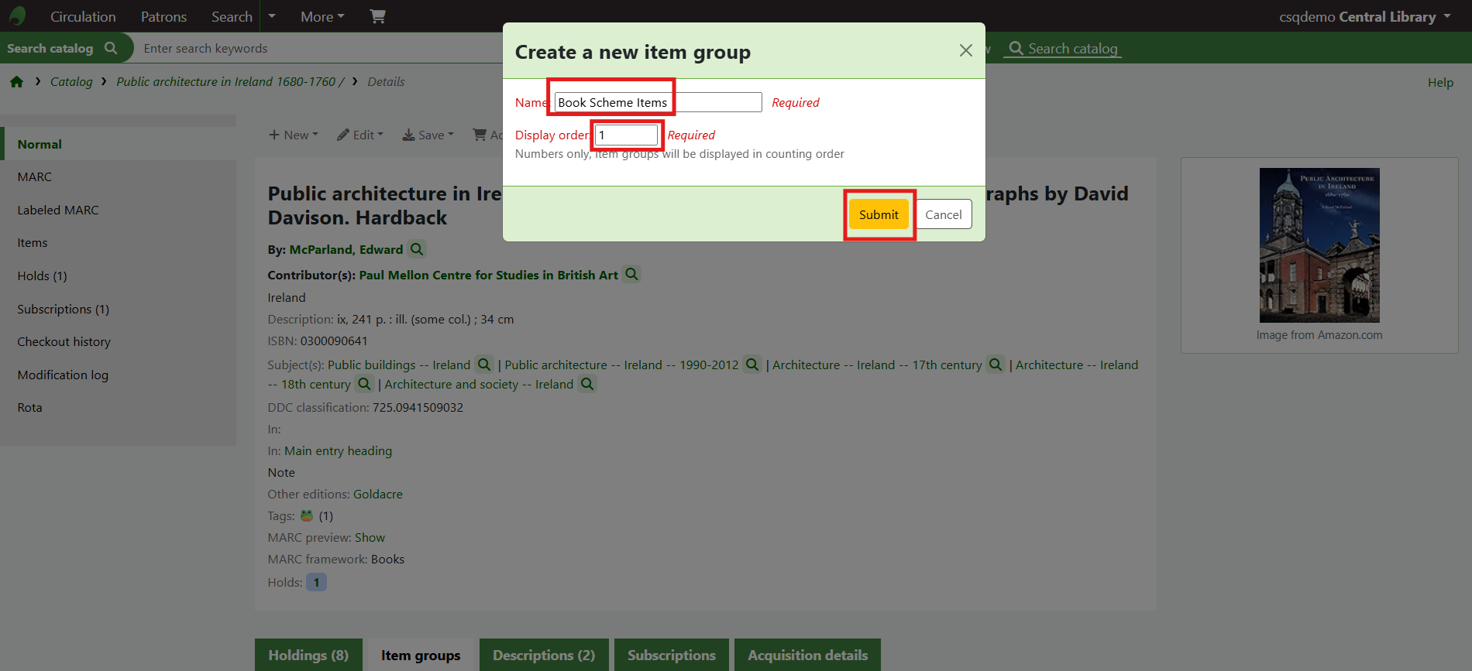Viewport: 1472px width, 671px height.
Task: Open Circulation in the top menu
Action: tap(83, 16)
